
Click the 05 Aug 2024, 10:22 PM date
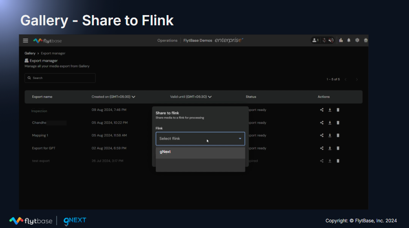(x=110, y=123)
